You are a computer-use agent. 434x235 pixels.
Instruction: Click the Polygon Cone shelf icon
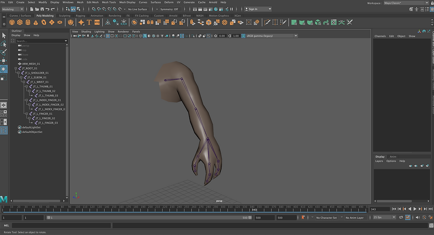[36, 22]
